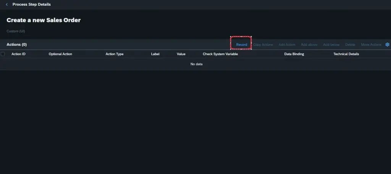The image size is (391, 174).
Task: Select the Check System Variable column header
Action: point(220,54)
